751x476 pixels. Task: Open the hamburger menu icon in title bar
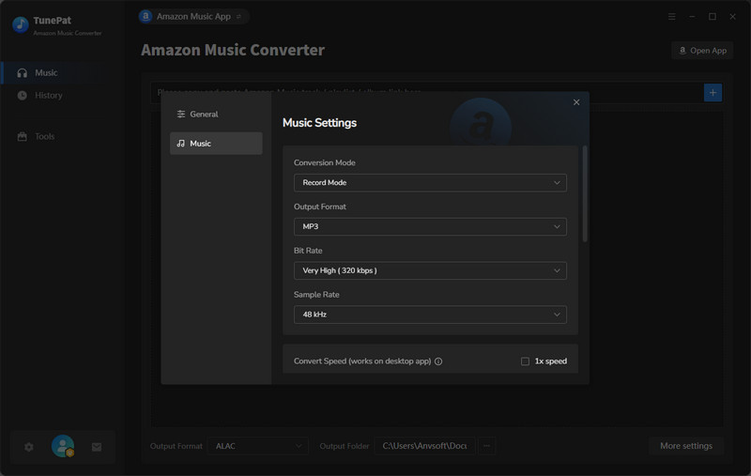(x=671, y=17)
